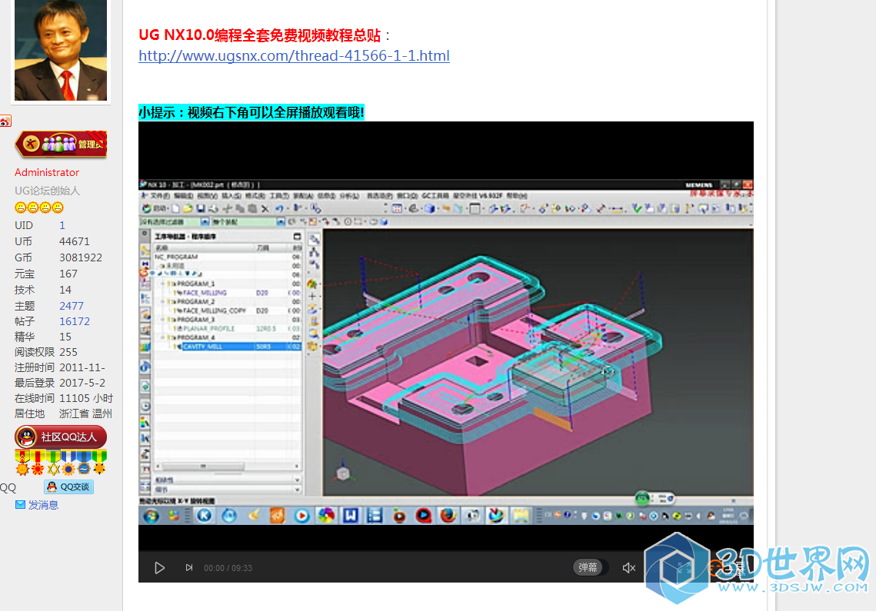The image size is (876, 611).
Task: Open 工具(T) menu in NX video
Action: pos(279,196)
